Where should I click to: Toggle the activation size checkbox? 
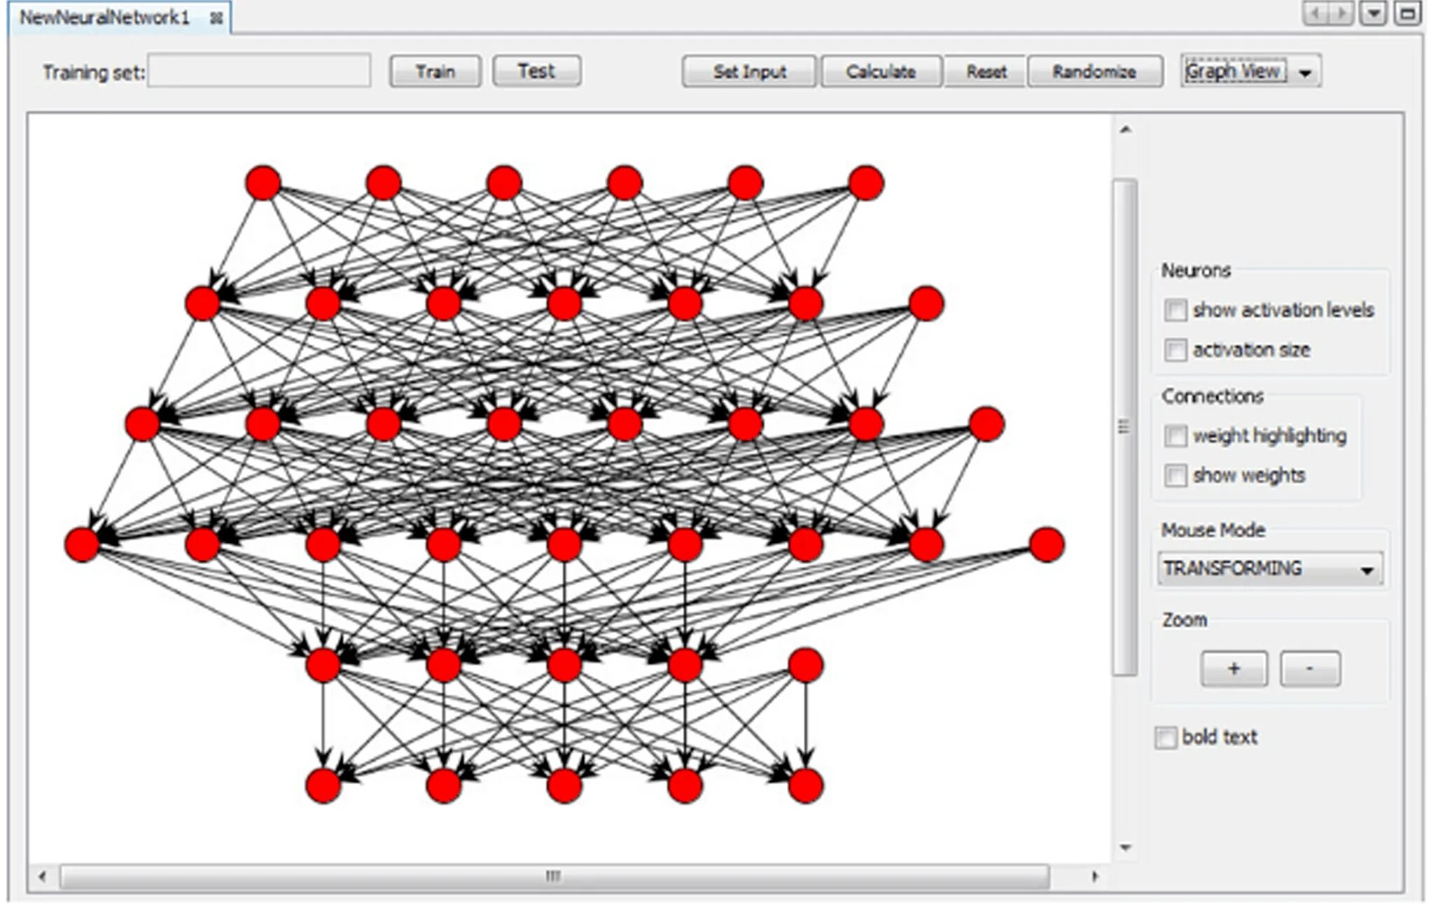coord(1175,350)
